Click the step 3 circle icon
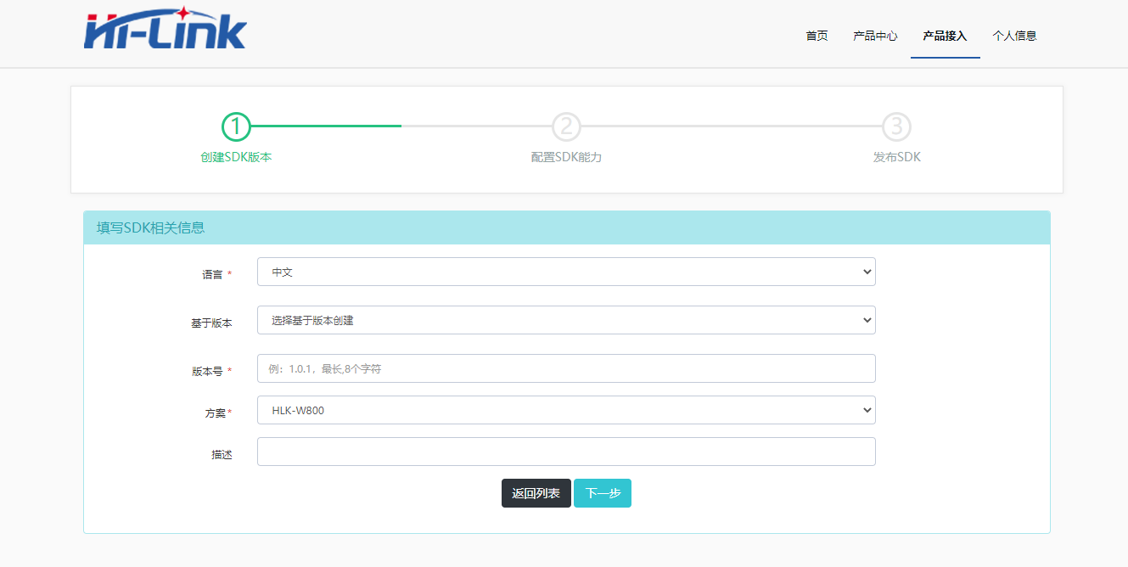1128x567 pixels. (896, 126)
